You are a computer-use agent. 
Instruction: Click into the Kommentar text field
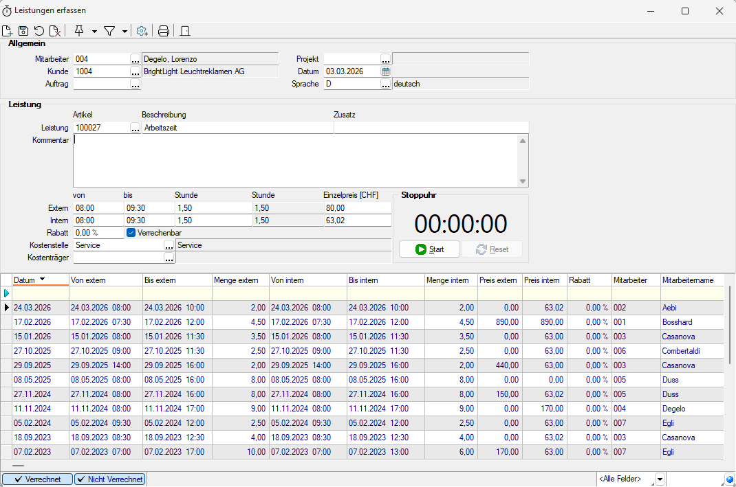296,159
